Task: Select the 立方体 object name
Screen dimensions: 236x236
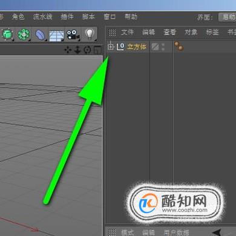Action: [137, 47]
